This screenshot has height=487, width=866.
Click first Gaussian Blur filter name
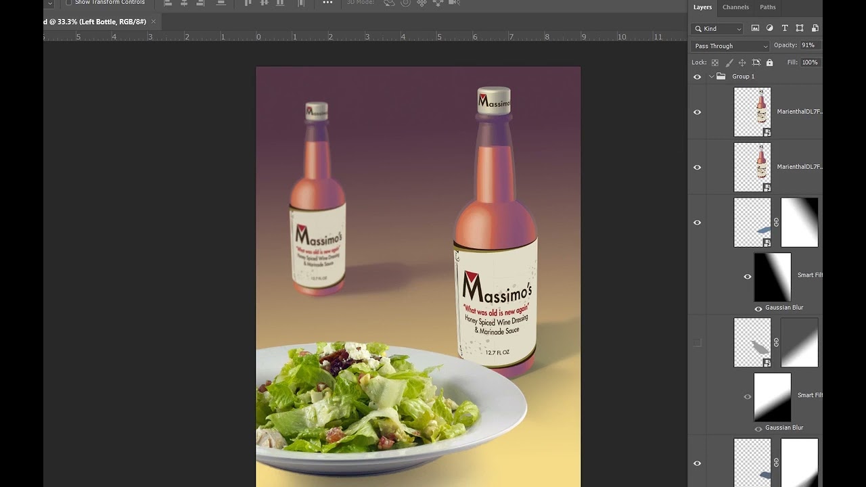coord(784,308)
